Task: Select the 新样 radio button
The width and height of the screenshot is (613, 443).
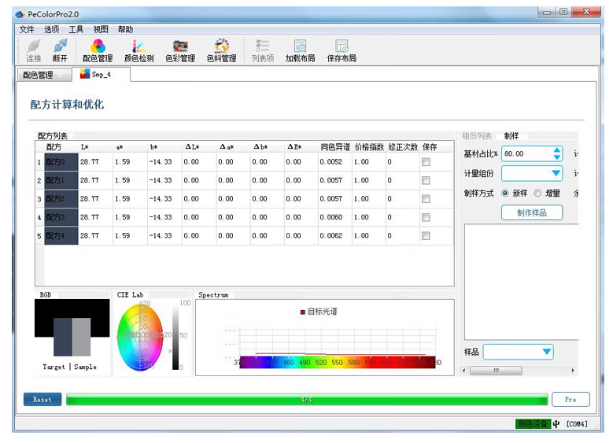Action: [505, 193]
